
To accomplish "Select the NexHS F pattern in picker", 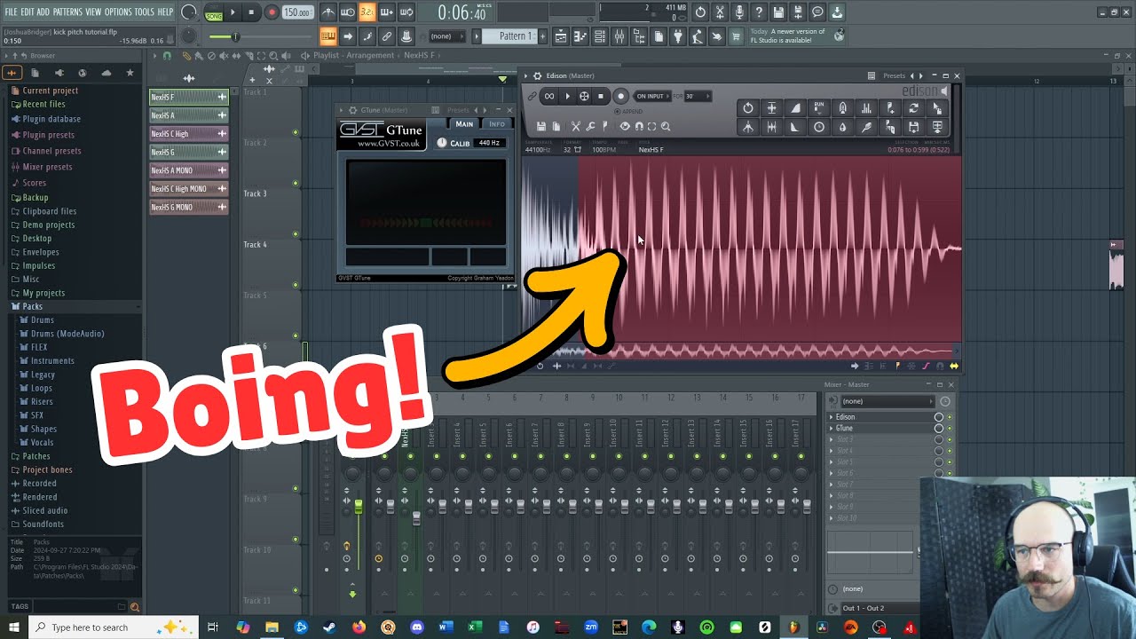I will [x=189, y=97].
